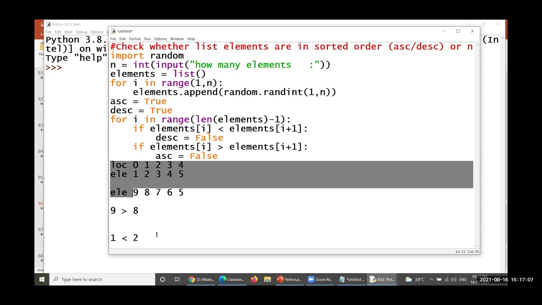Click the '1 < 2' text line

[124, 238]
